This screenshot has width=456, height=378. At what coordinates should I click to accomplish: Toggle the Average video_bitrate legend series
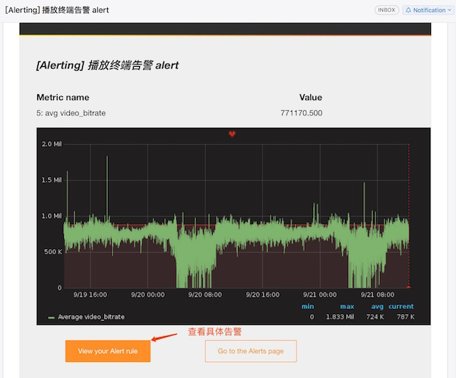point(91,317)
